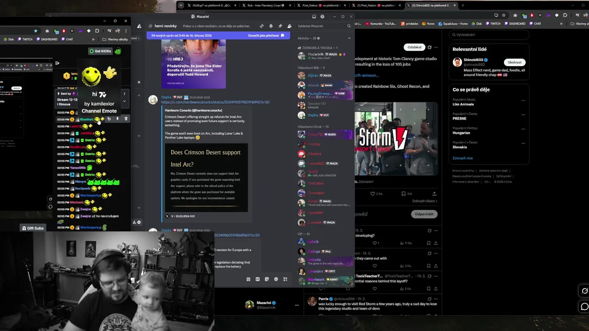The height and width of the screenshot is (331, 589).
Task: Mark messages as read via Označit jako přečtené
Action: coord(266,35)
